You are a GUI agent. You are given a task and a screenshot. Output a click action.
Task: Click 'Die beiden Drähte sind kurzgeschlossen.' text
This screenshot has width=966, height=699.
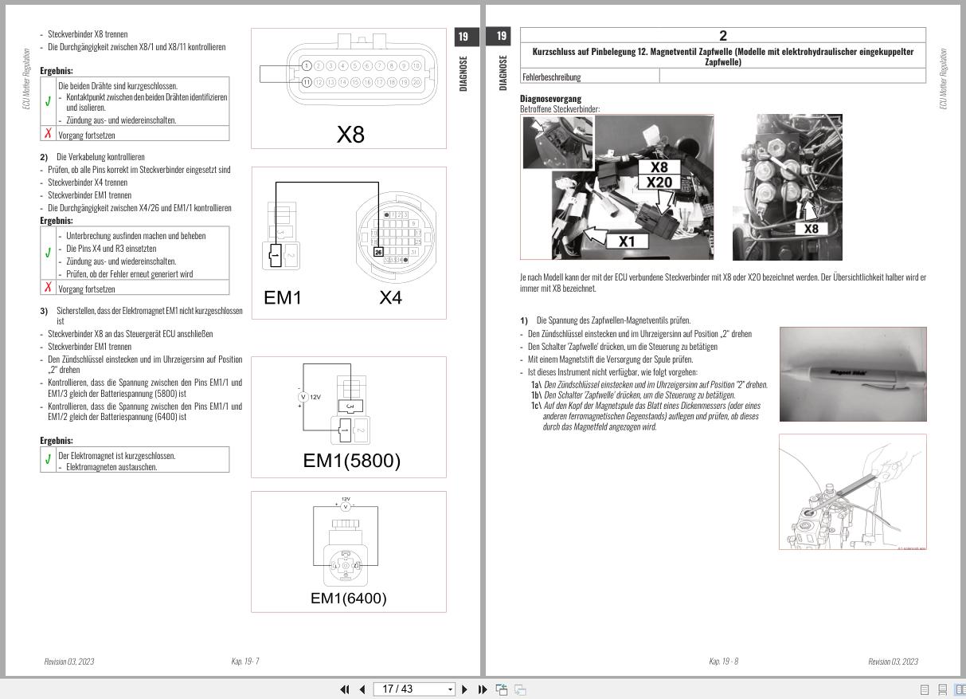118,85
